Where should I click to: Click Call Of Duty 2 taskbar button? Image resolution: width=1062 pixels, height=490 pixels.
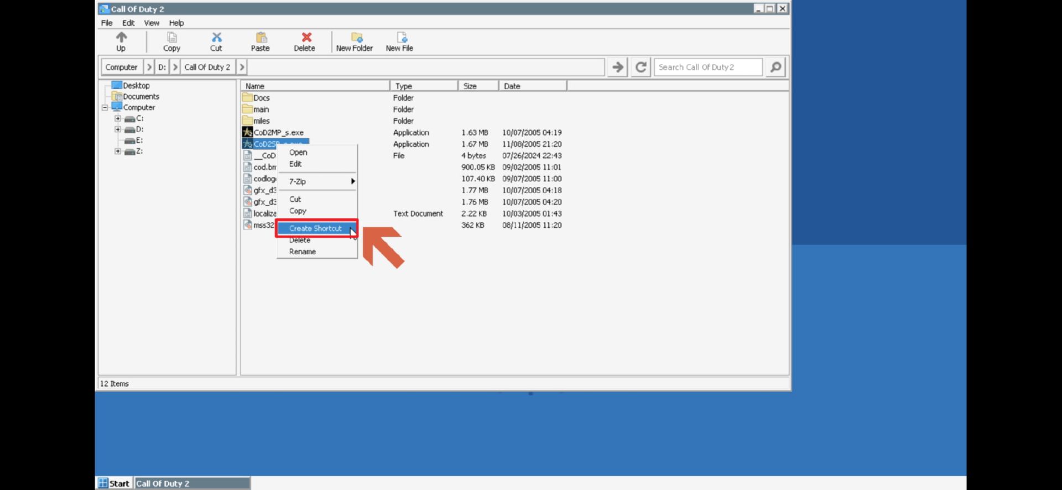(x=192, y=483)
